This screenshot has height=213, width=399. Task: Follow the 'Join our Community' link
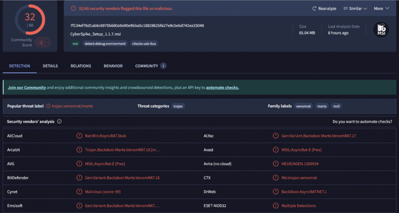pyautogui.click(x=27, y=88)
